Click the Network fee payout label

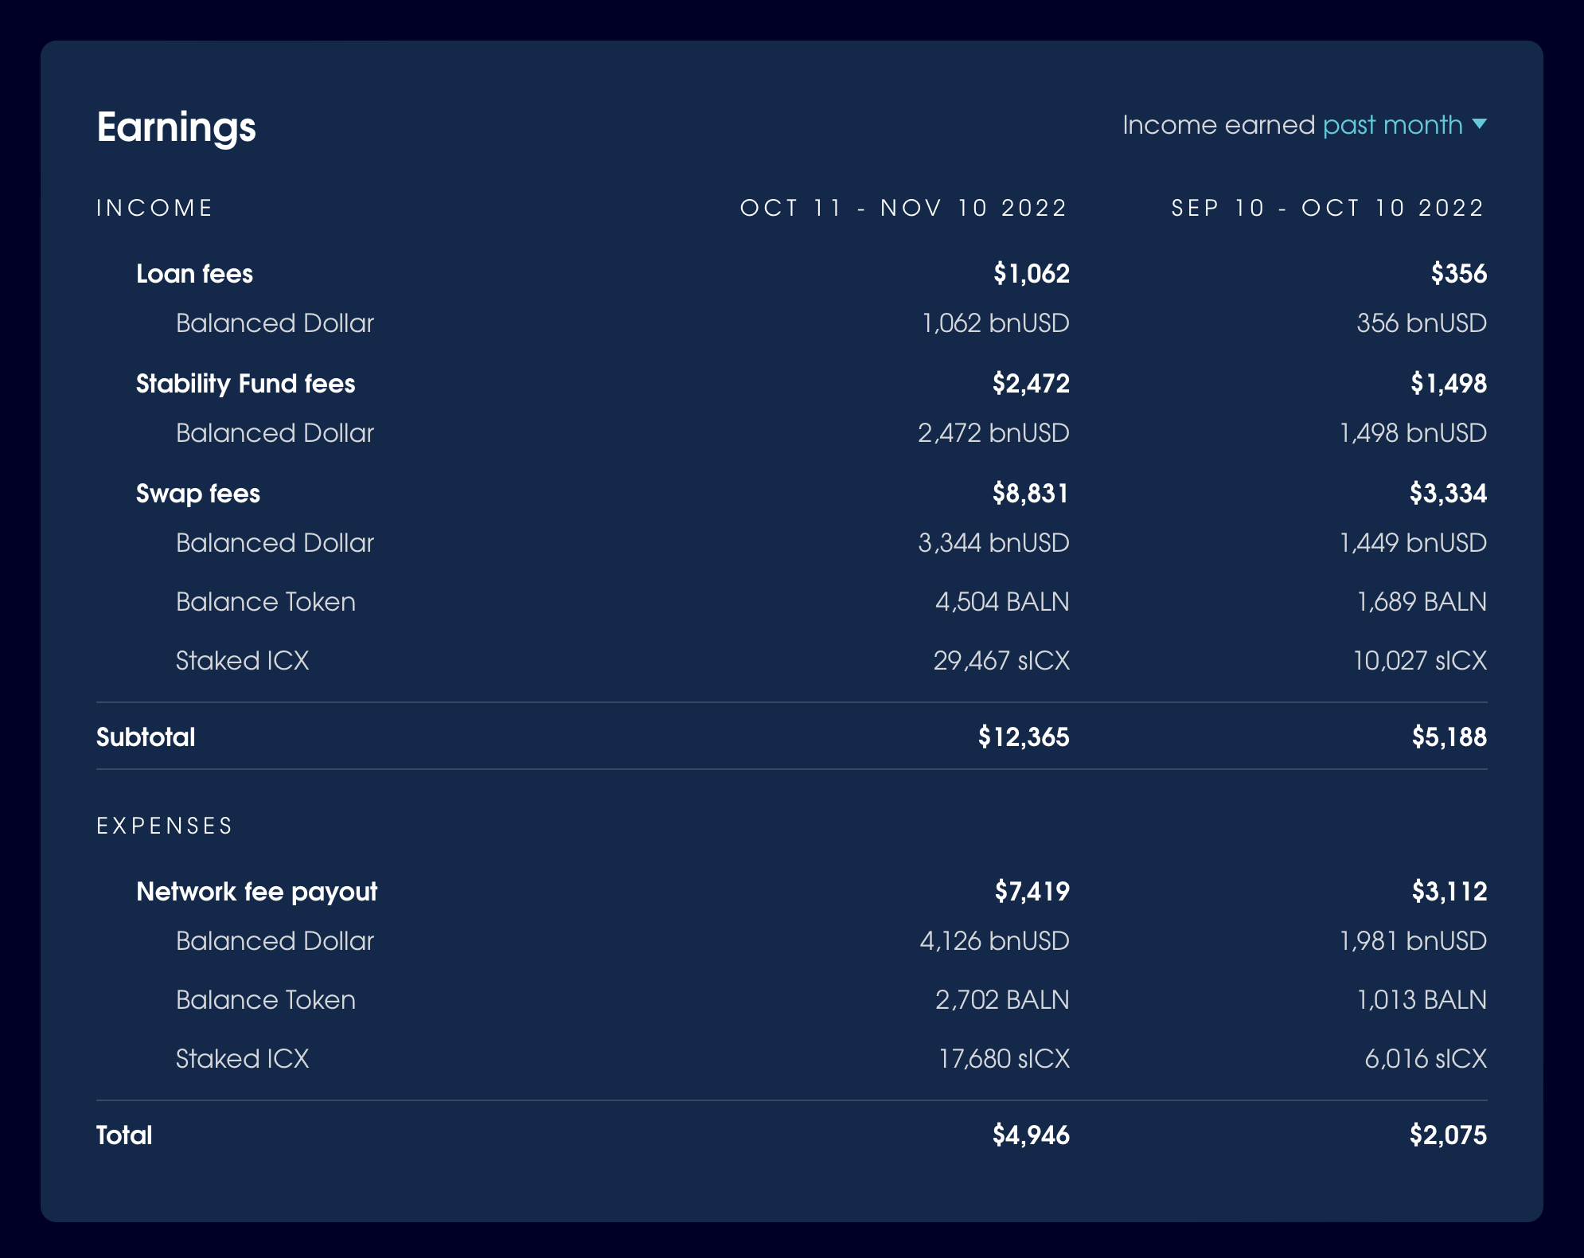[256, 892]
